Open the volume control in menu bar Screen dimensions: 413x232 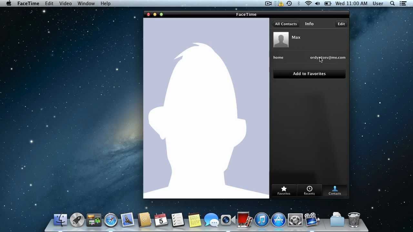(x=317, y=4)
